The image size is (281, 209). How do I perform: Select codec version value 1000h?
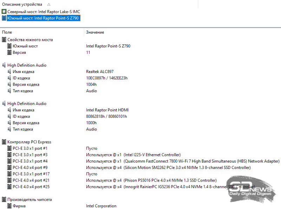click(91, 123)
